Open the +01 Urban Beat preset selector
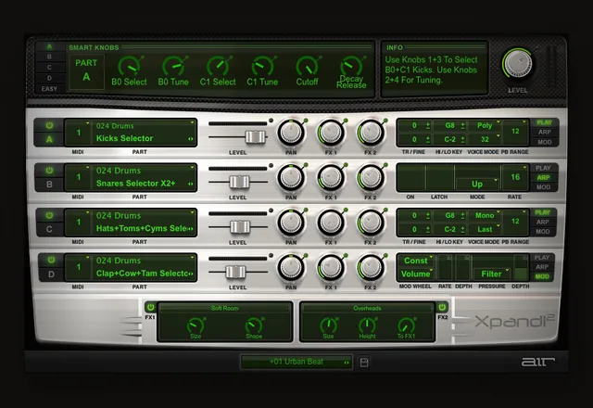593x408 pixels. click(296, 362)
